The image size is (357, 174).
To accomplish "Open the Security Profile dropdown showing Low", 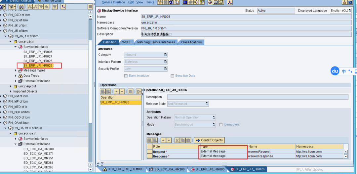I will tap(166, 69).
